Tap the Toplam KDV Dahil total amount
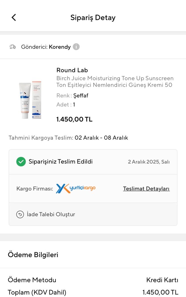Screen dimensions: 186x297 click(159, 292)
